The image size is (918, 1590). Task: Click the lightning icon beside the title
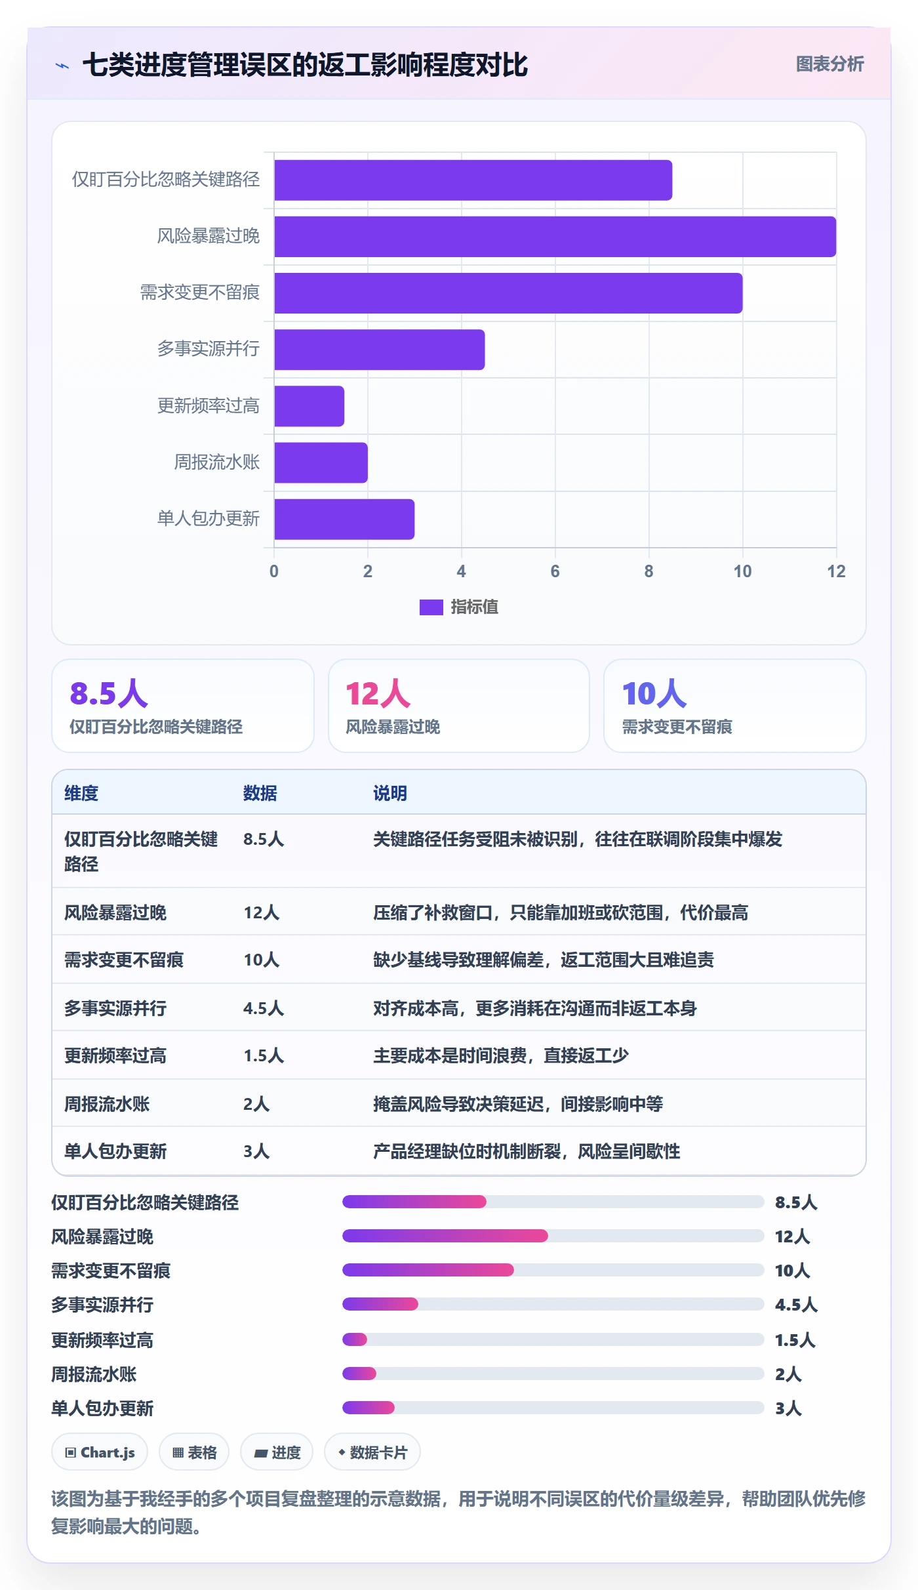click(x=62, y=66)
